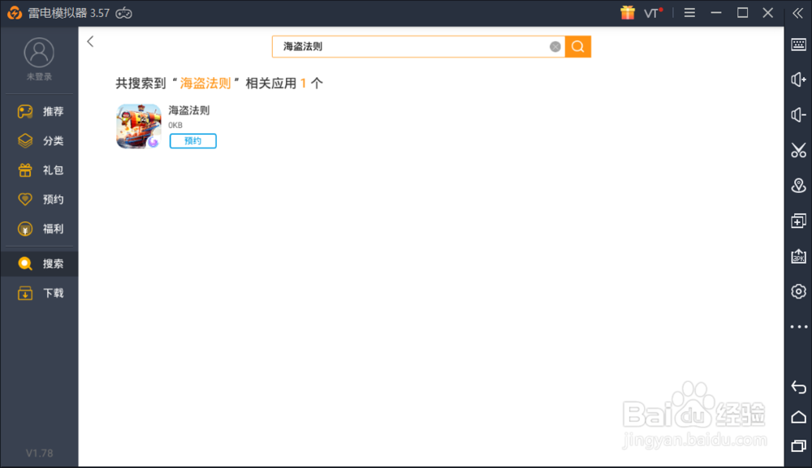Screen dimensions: 812x468
Task: Minimize the emulator window
Action: pyautogui.click(x=716, y=13)
